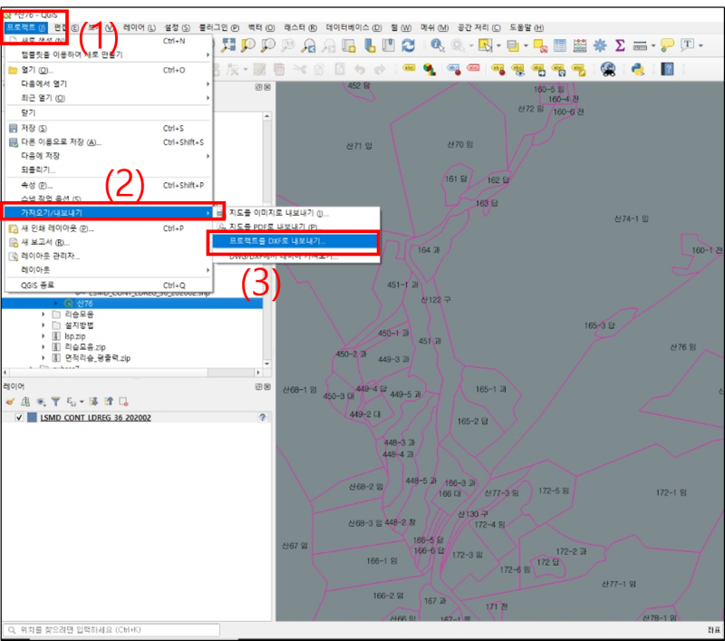Click the Refresh map icon
This screenshot has height=641, width=725.
409,45
